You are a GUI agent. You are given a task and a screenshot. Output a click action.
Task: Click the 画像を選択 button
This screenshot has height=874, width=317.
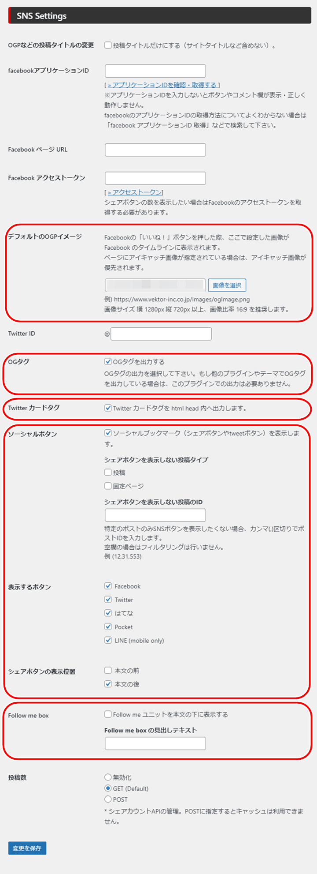click(x=227, y=285)
